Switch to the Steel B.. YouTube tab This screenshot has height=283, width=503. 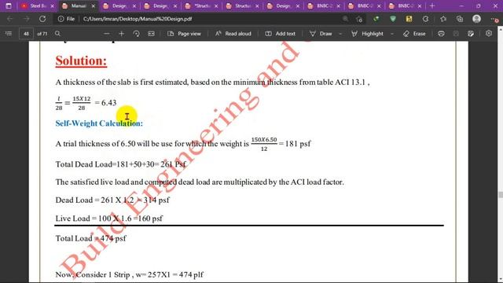tap(37, 6)
